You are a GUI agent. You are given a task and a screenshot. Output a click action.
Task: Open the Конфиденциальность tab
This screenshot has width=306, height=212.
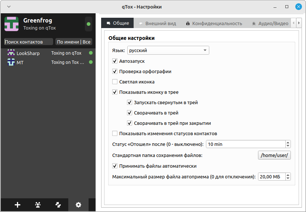click(x=214, y=23)
